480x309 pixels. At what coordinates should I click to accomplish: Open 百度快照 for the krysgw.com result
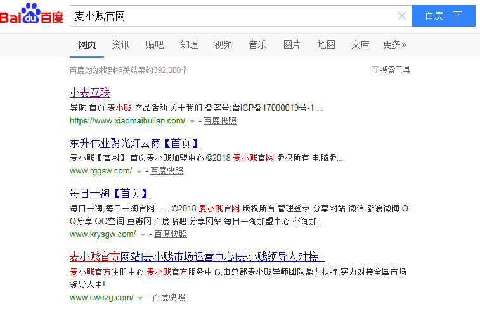point(171,234)
